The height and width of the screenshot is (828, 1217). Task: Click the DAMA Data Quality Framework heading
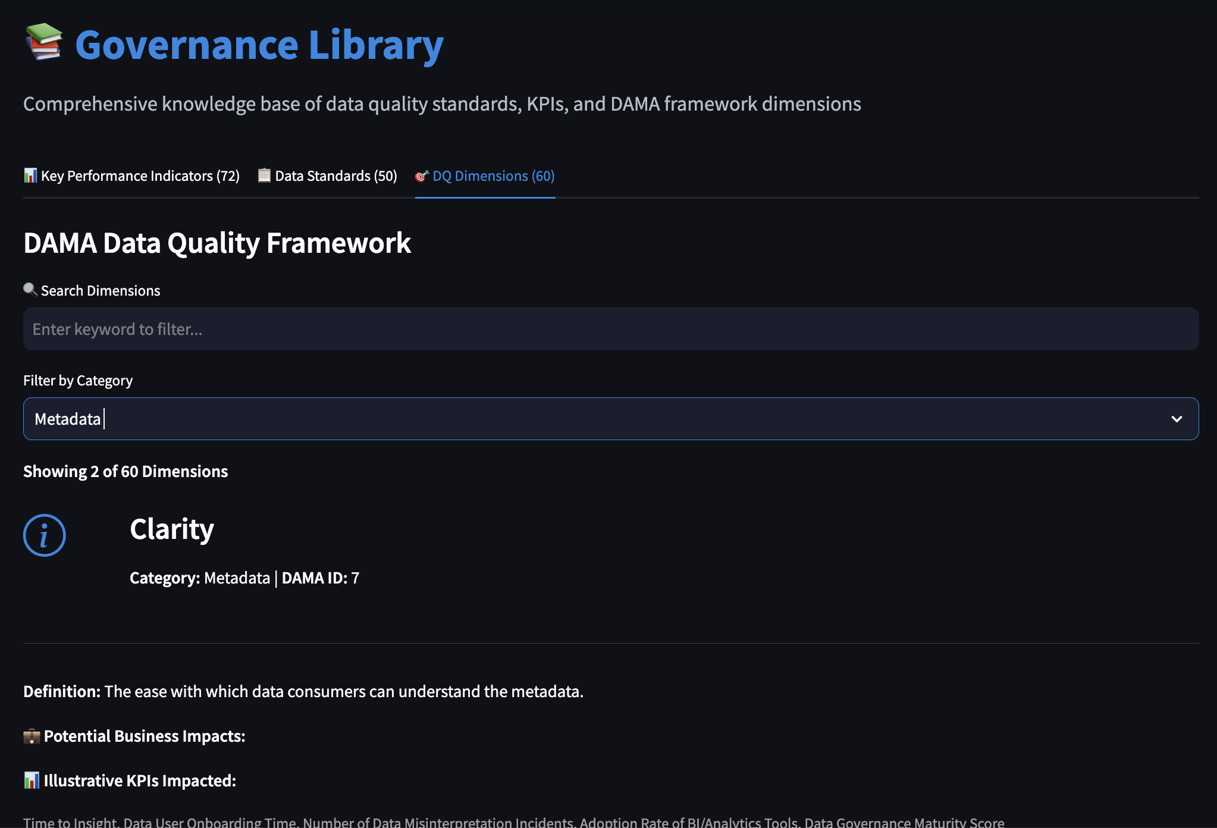coord(217,243)
